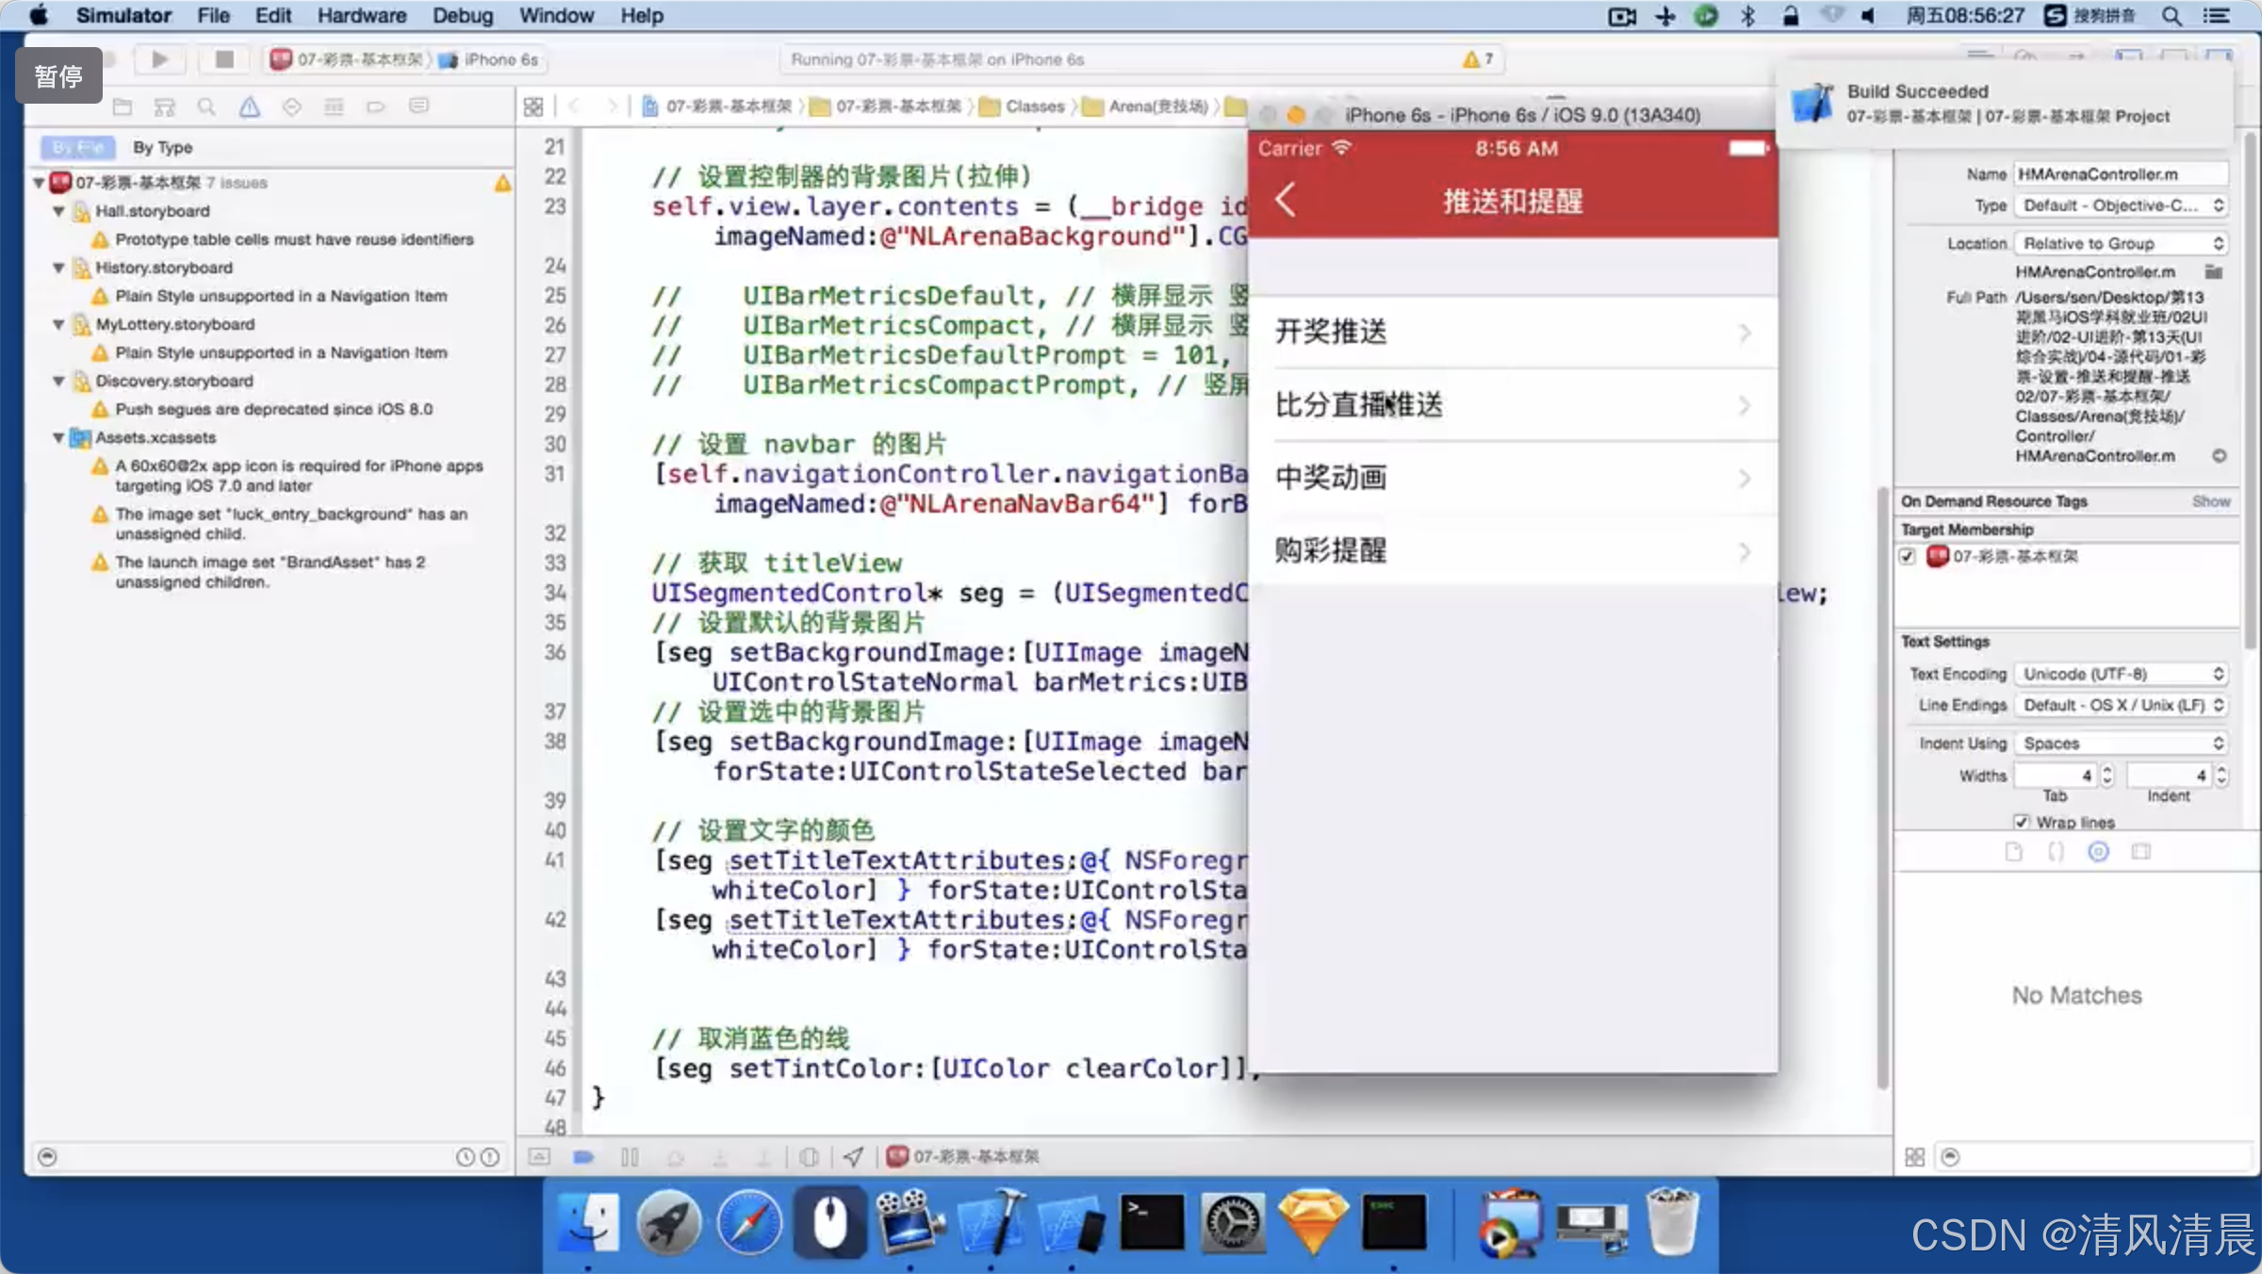Viewport: 2262px width, 1274px height.
Task: Click the 购彩提醒 list item row
Action: [1515, 550]
